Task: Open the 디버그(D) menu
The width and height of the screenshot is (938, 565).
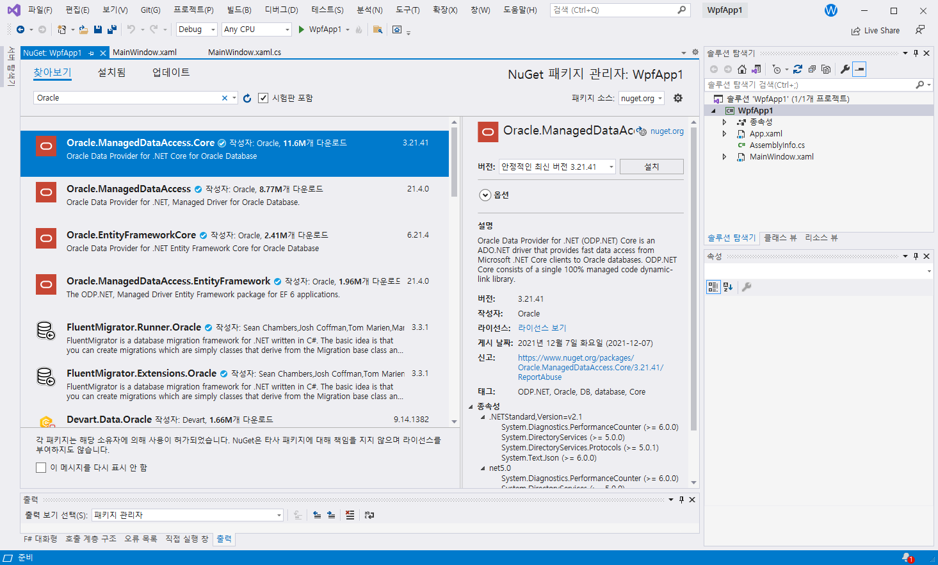Action: coord(282,10)
